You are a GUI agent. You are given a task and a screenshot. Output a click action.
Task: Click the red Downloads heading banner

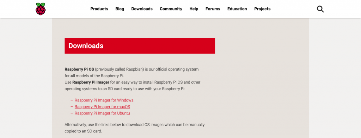click(x=140, y=46)
